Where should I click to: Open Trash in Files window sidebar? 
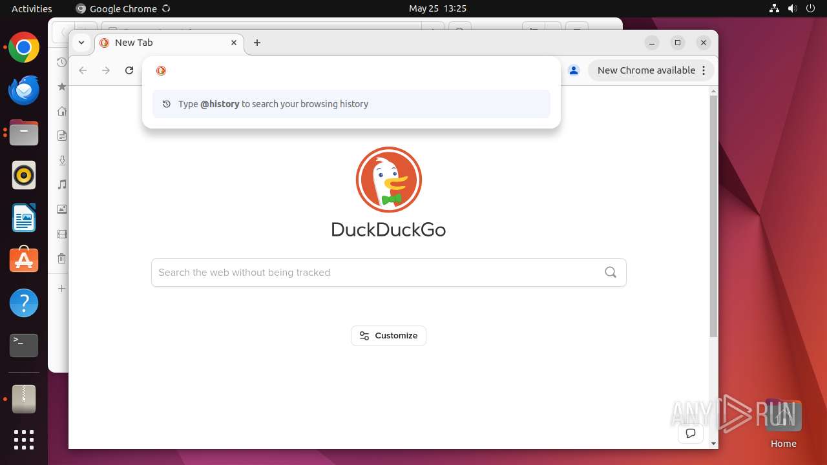62,258
